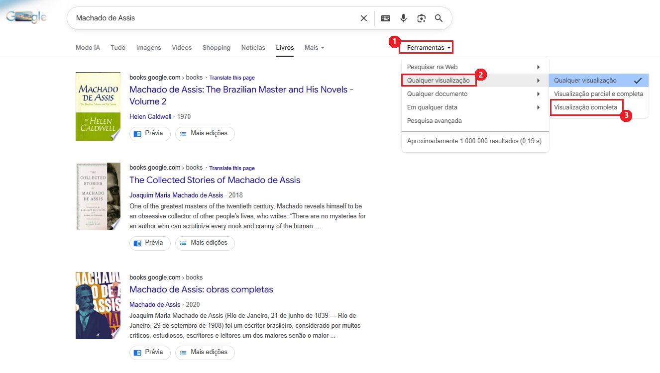The width and height of the screenshot is (660, 373).
Task: Switch to the Imagens tab
Action: point(148,47)
